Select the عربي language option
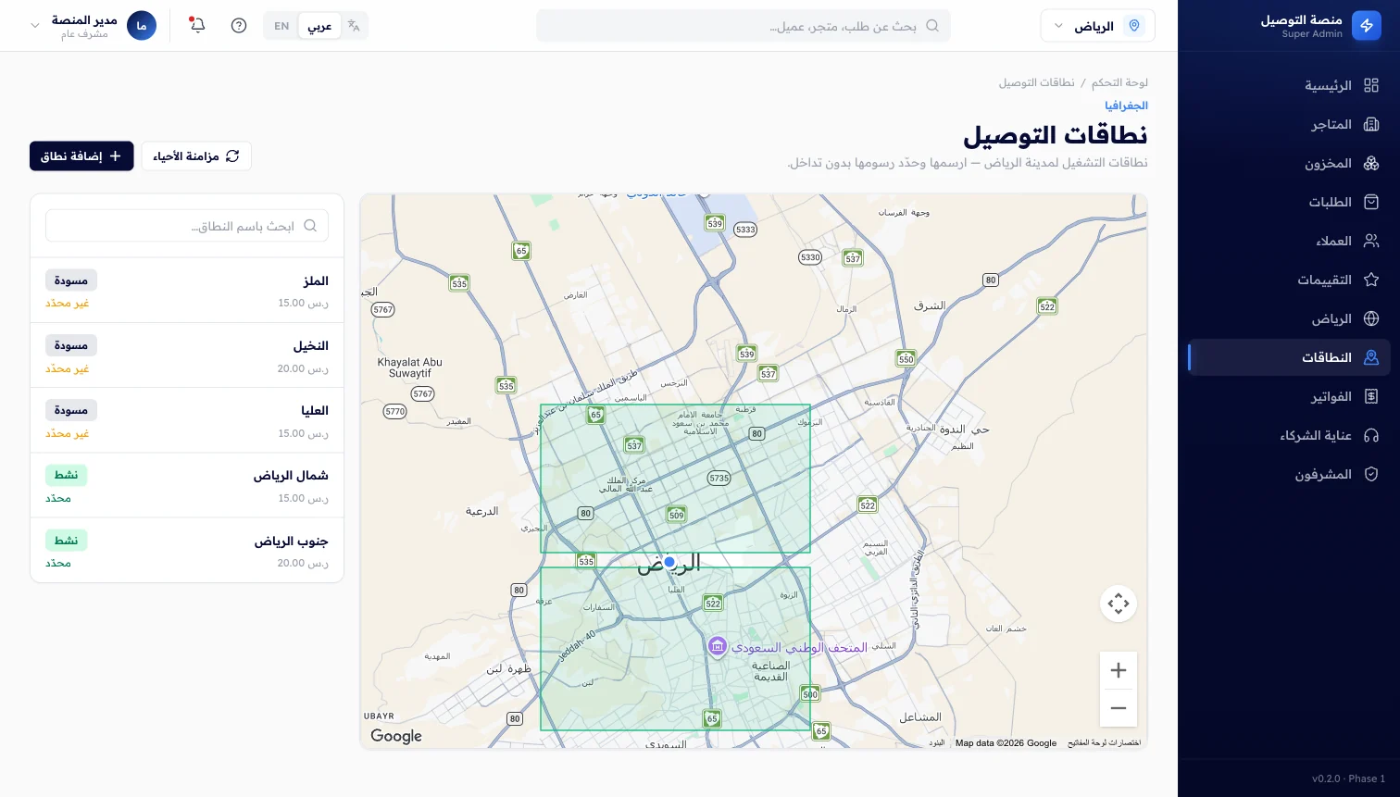 [319, 26]
